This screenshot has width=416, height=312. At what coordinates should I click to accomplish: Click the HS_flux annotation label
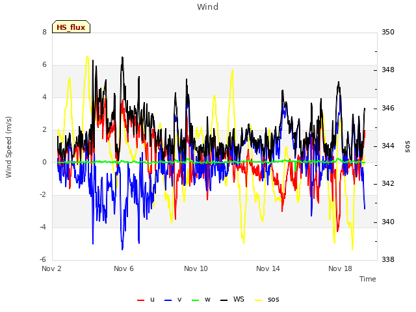pos(71,27)
